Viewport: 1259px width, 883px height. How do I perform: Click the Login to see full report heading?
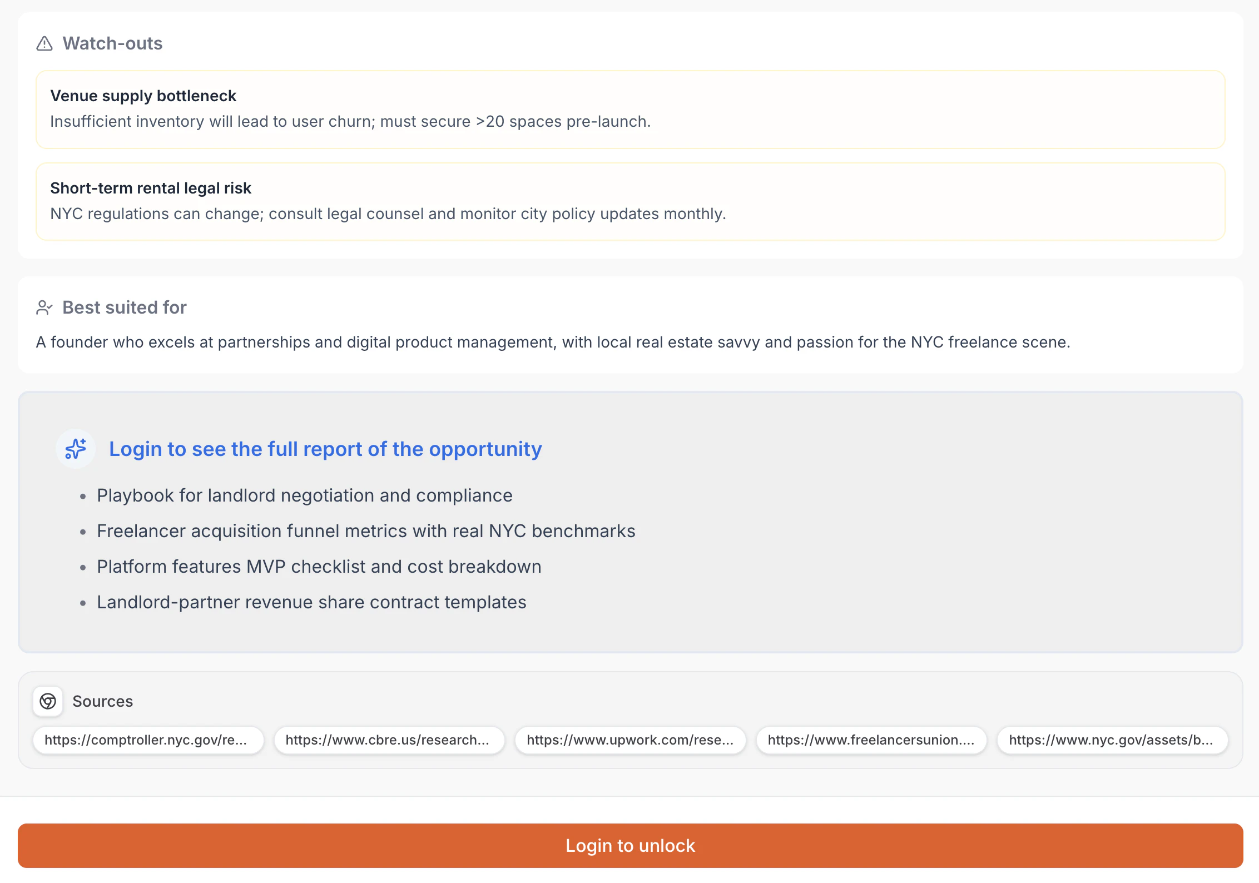click(x=325, y=449)
